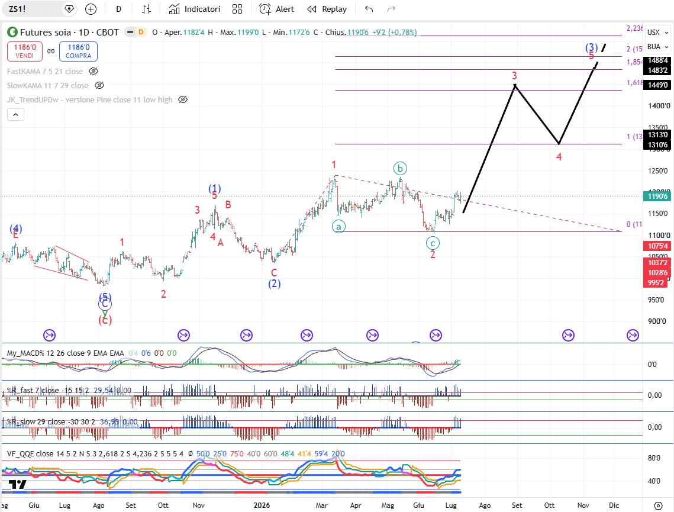The height and width of the screenshot is (512, 674).
Task: Start bar Replay mode
Action: [327, 9]
